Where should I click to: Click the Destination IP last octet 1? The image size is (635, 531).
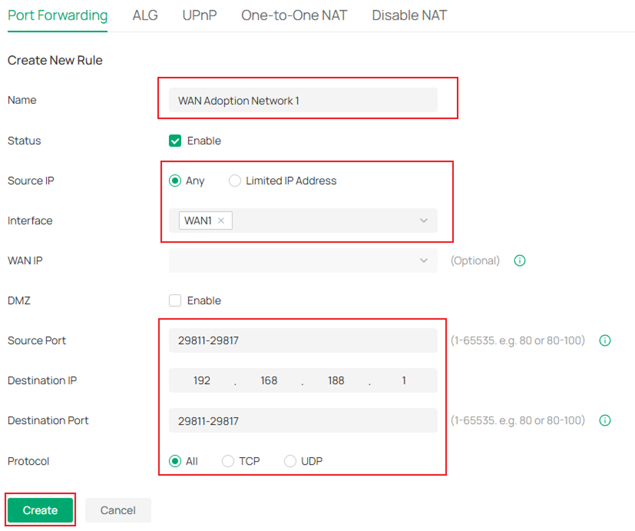point(403,380)
